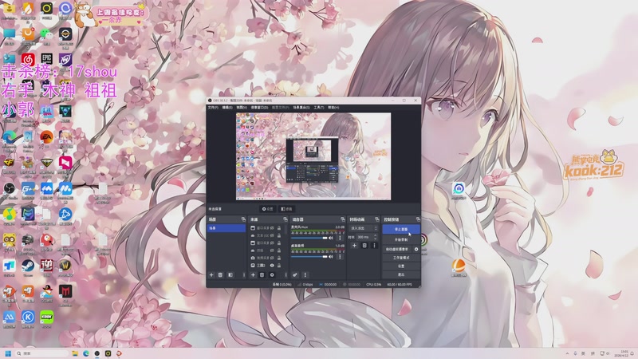Remove the transition using its trash icon
Viewport: 638px width, 359px height.
click(x=364, y=246)
